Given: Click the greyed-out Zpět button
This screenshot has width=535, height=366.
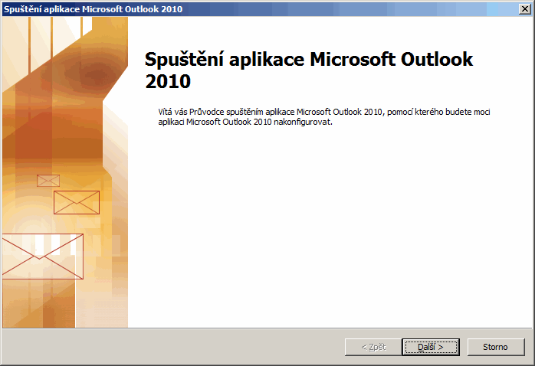Looking at the screenshot, I should coord(373,347).
